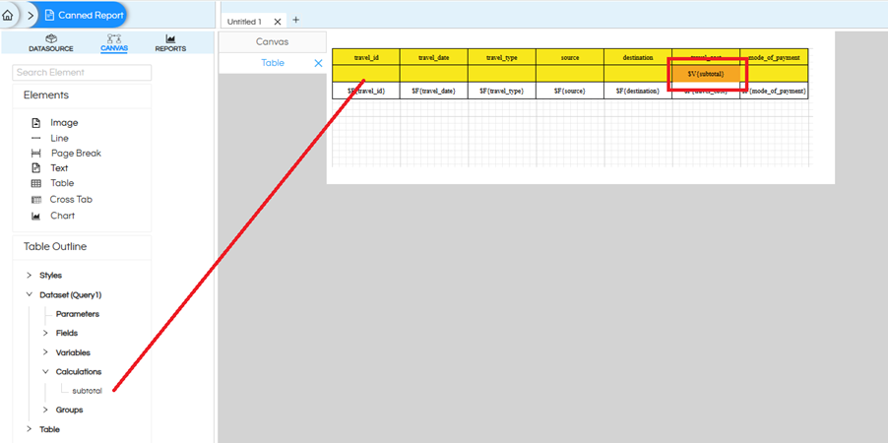
Task: Close the Untitled 1 tab
Action: click(x=278, y=22)
